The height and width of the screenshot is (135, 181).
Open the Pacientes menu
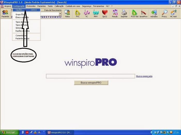[x=41, y=6]
